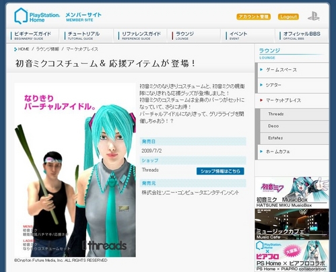This screenshot has height=272, width=336.
Task: Click the arrow beside ホームカフェ
Action: tap(261, 151)
